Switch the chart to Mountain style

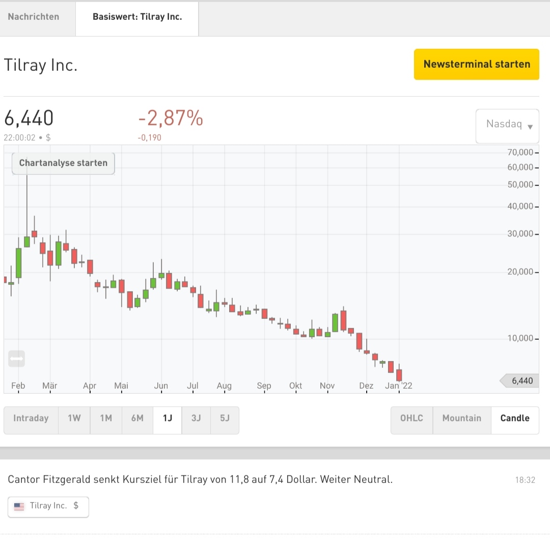(x=461, y=418)
